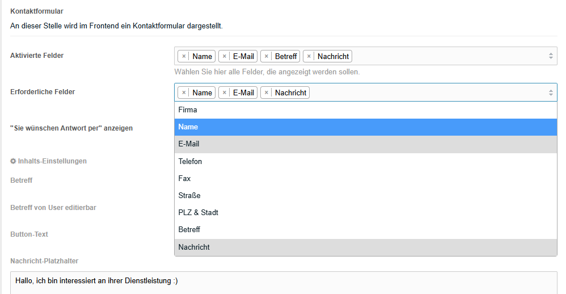Image resolution: width=566 pixels, height=294 pixels.
Task: Remove Nachricht tag from Erforderliche Felder
Action: [x=266, y=93]
